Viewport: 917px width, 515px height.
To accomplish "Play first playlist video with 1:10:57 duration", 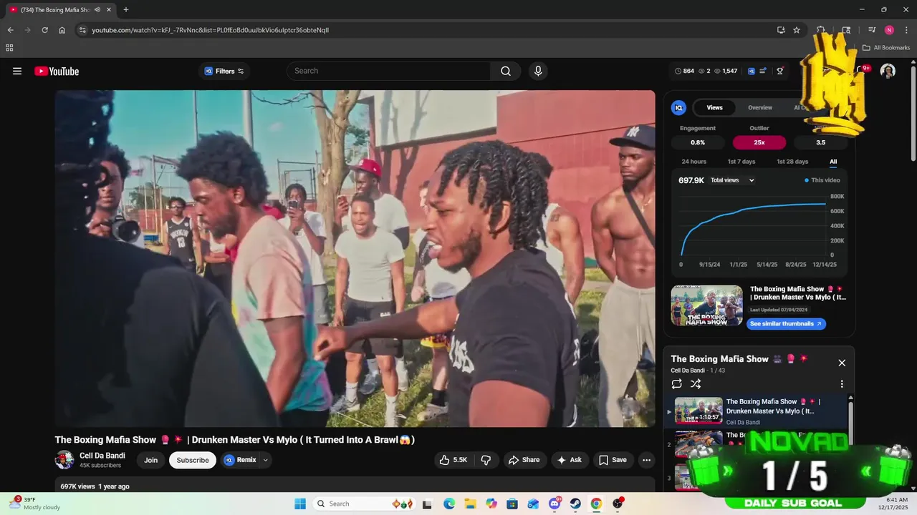I will (698, 411).
